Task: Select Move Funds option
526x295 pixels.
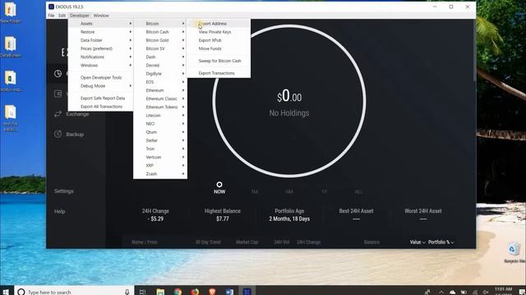Action: [x=219, y=48]
